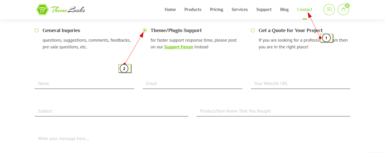Click annotation marker number 2
The height and width of the screenshot is (153, 385).
pos(124,68)
